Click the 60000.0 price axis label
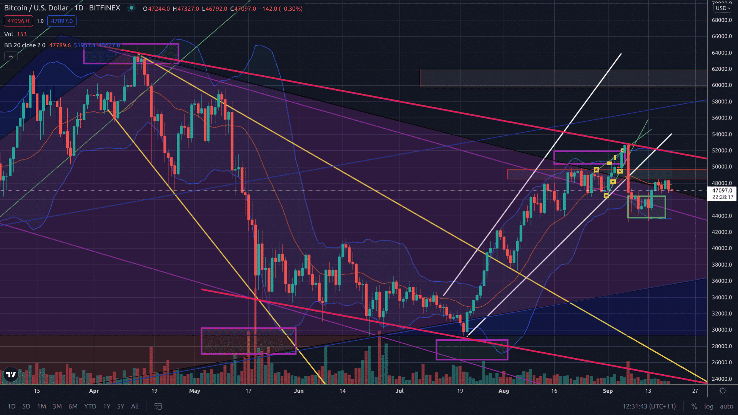The width and height of the screenshot is (738, 415). pyautogui.click(x=721, y=85)
